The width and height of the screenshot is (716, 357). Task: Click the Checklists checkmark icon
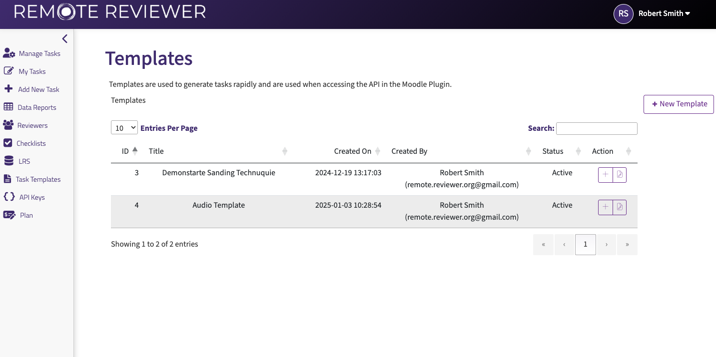[8, 143]
